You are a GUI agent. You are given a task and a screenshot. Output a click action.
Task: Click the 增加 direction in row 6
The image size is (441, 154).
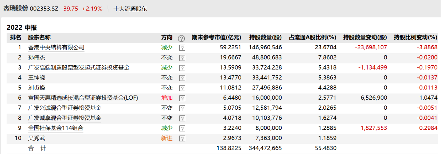click(167, 98)
